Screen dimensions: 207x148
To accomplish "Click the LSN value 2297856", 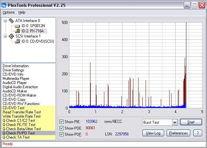I will [122, 134].
